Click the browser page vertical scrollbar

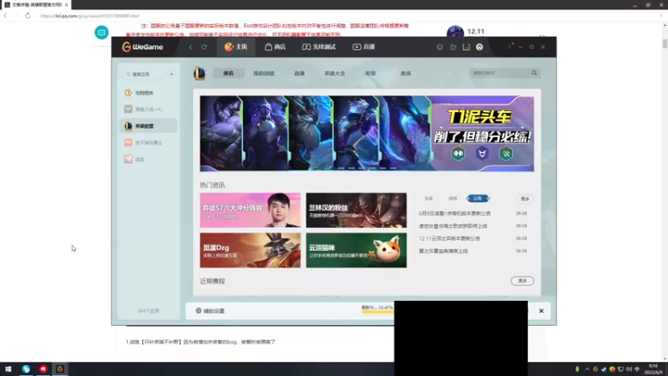pyautogui.click(x=665, y=43)
